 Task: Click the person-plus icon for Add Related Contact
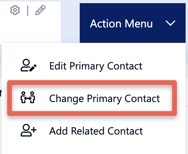tap(29, 130)
